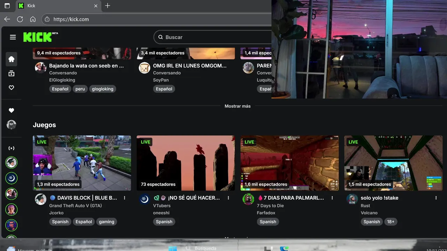Open options menu for NO SÉ QUÉ HACER stream

point(228,198)
